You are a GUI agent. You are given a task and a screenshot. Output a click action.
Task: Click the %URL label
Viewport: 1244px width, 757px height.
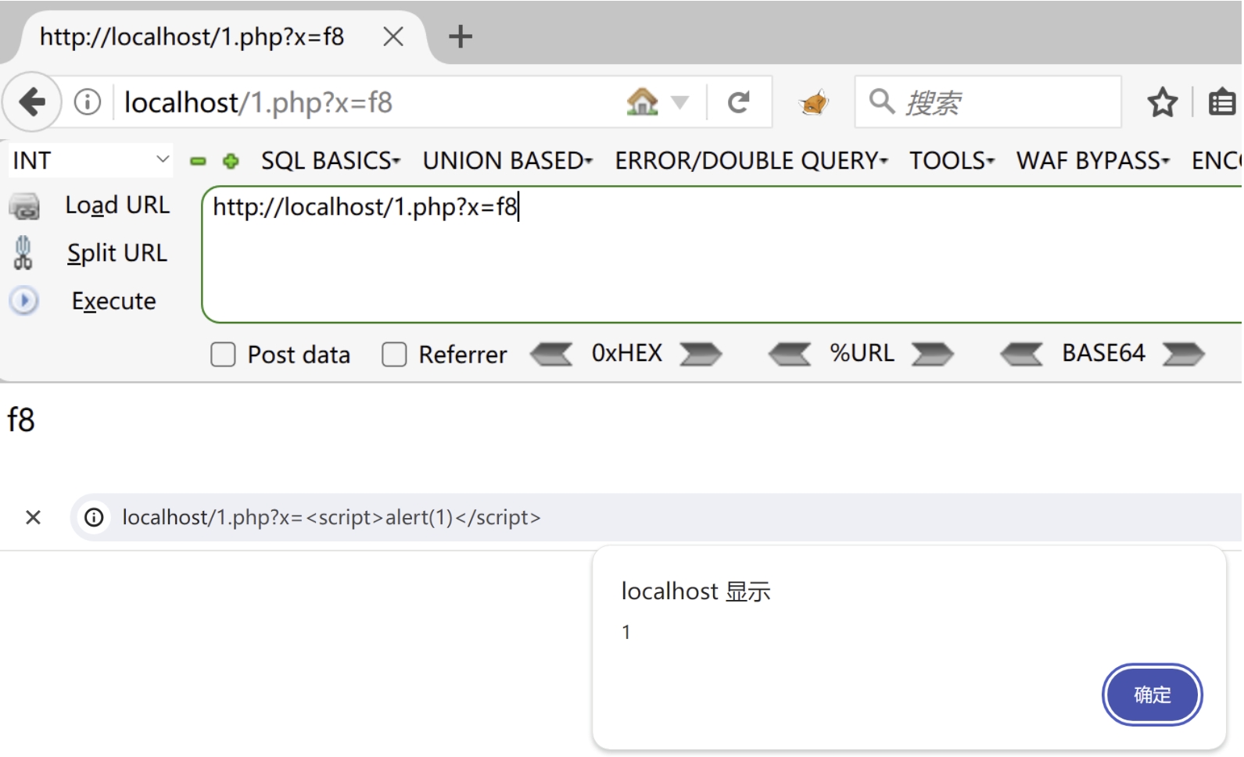pyautogui.click(x=862, y=353)
